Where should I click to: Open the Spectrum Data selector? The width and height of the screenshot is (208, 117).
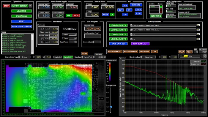click(x=148, y=57)
